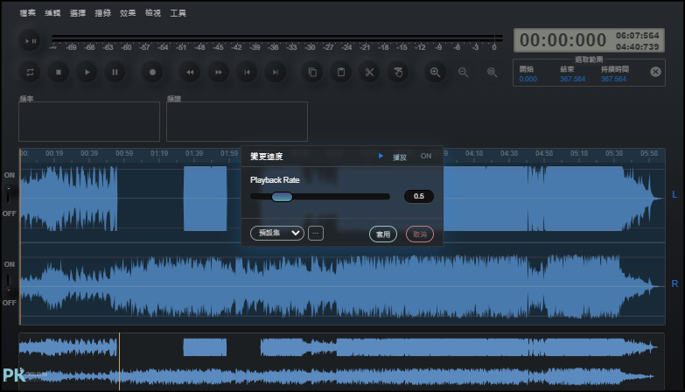Click the 01:39 timeline ruler mark
Viewport: 685px width, 392px height.
click(194, 153)
